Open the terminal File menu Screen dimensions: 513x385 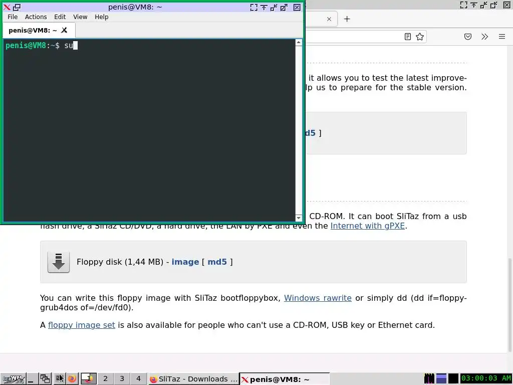(13, 17)
